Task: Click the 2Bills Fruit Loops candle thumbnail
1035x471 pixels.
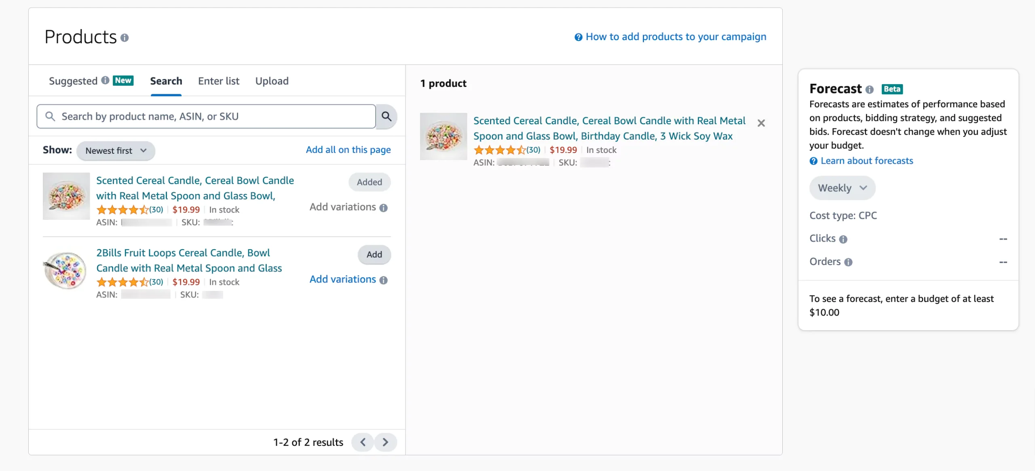Action: 66,270
